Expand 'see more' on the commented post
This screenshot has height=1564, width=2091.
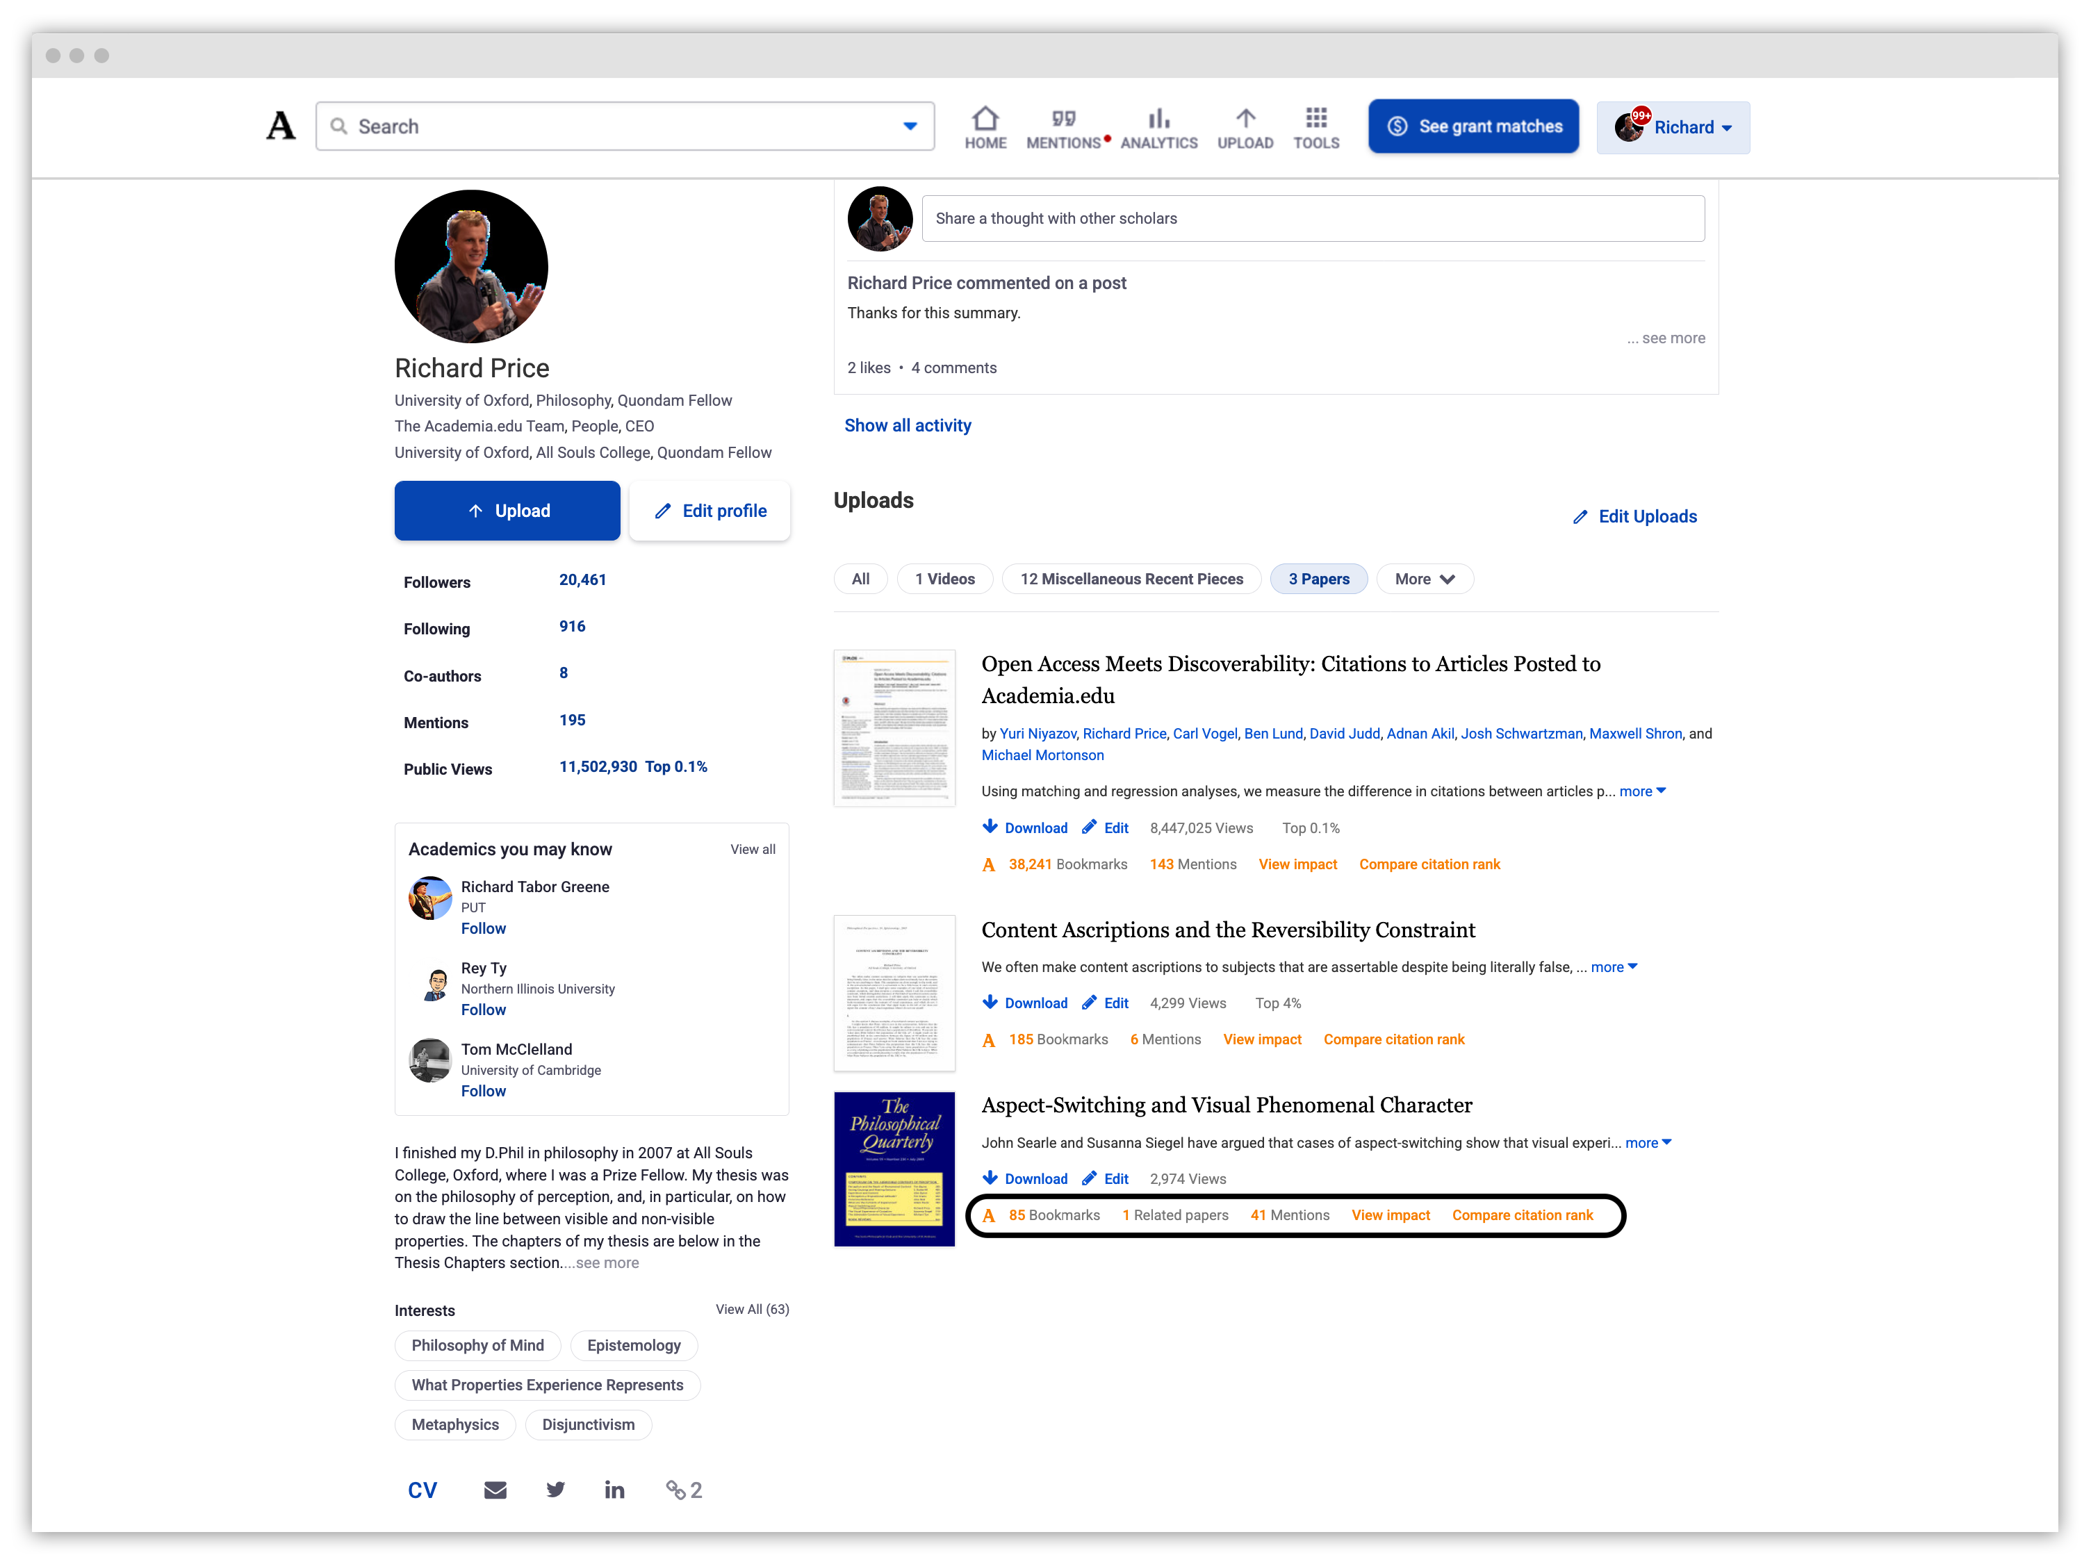pyautogui.click(x=1666, y=338)
